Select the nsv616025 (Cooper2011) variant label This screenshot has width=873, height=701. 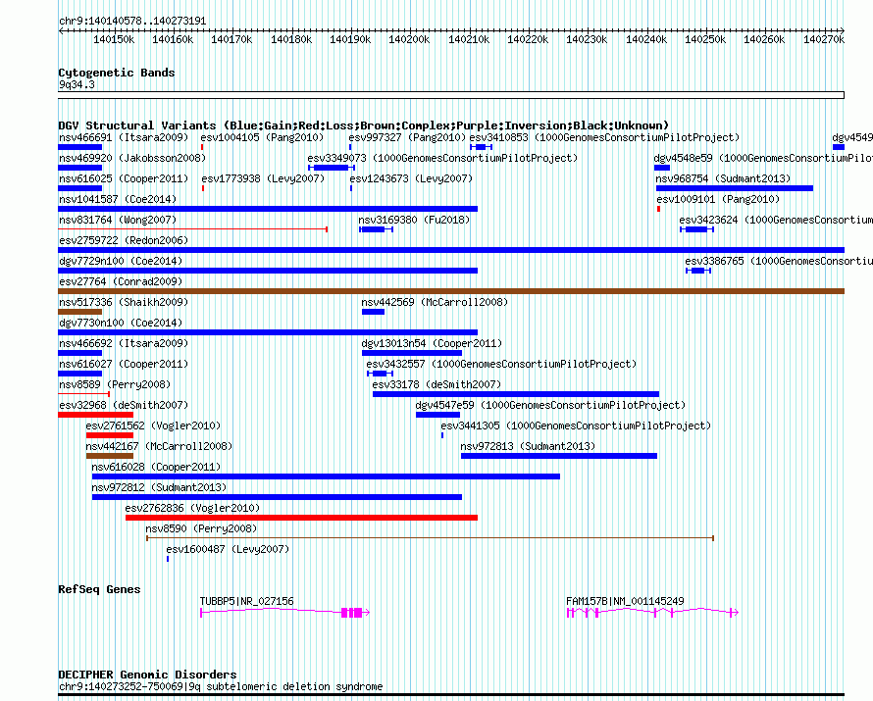pyautogui.click(x=124, y=178)
